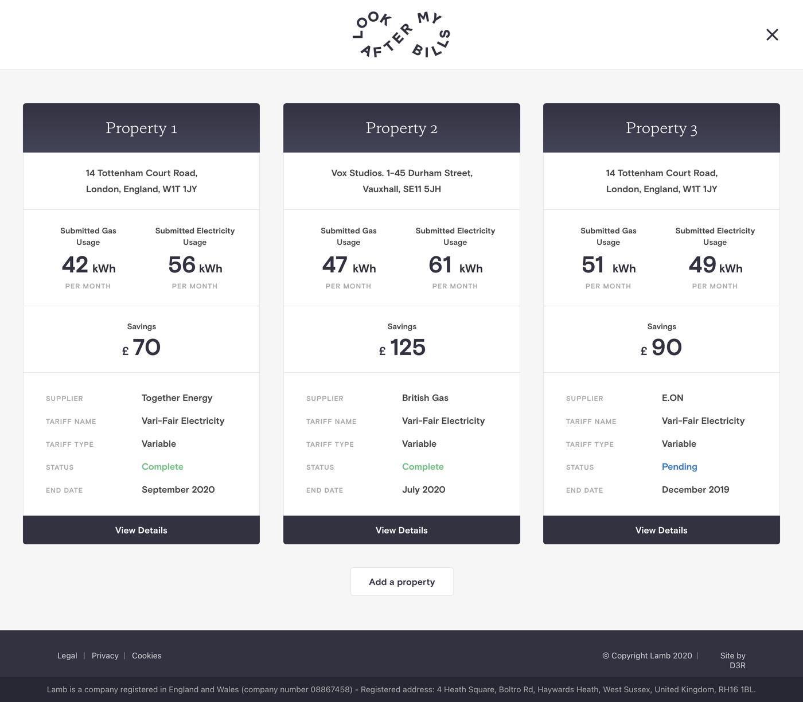Click the December 2019 end date
This screenshot has height=702, width=803.
(x=695, y=490)
